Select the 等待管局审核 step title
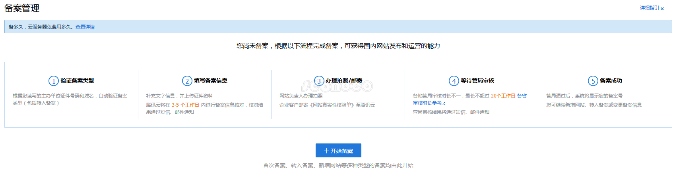The image size is (675, 174). click(x=477, y=80)
